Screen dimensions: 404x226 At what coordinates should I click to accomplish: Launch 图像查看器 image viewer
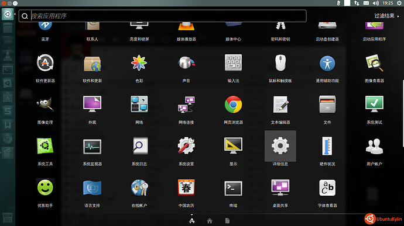pyautogui.click(x=374, y=62)
